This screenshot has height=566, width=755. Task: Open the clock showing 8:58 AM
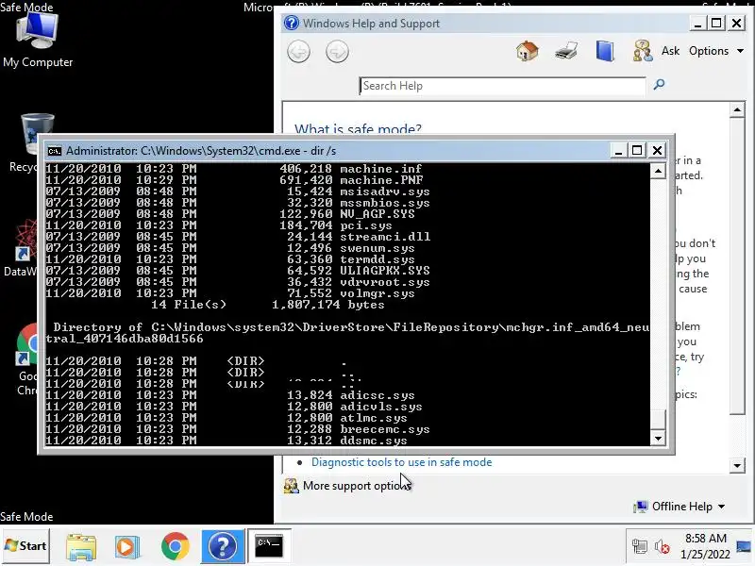[705, 546]
